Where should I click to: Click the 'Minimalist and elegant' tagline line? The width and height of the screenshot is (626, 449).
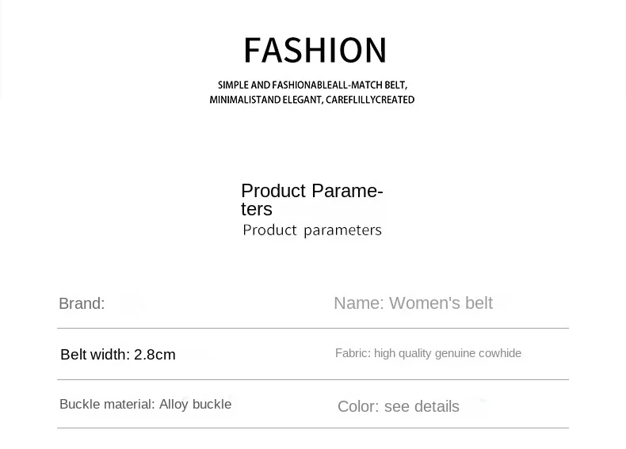point(312,99)
